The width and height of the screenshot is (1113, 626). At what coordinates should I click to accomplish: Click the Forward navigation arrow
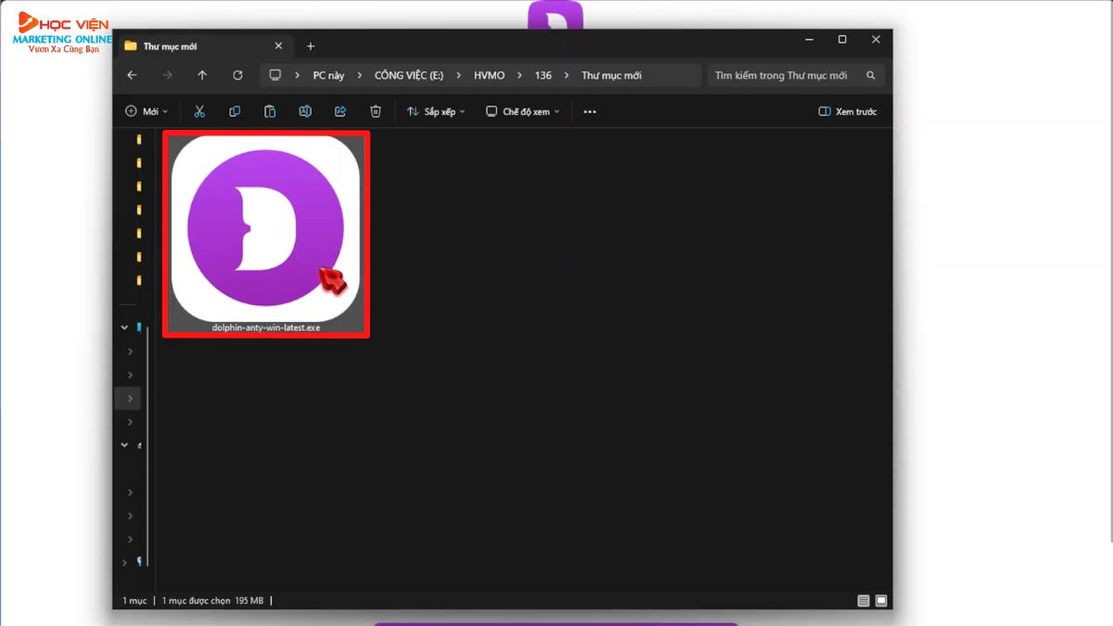pyautogui.click(x=167, y=75)
